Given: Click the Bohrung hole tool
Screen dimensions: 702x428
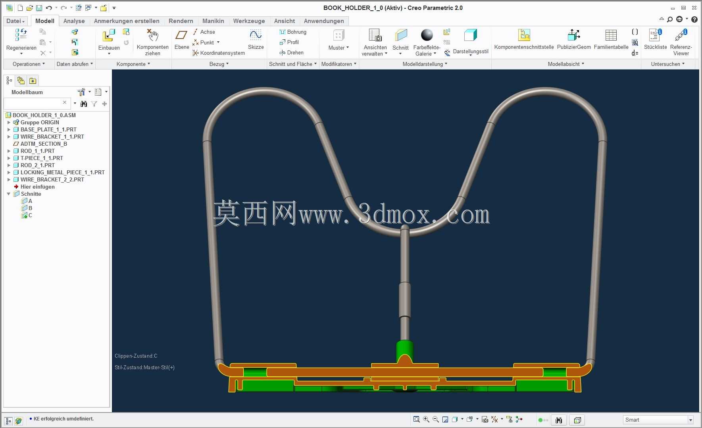Looking at the screenshot, I should [293, 32].
